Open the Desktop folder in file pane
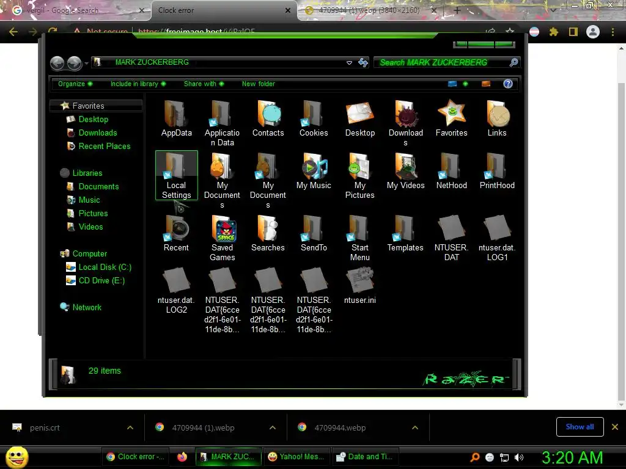This screenshot has height=469, width=626. click(359, 114)
